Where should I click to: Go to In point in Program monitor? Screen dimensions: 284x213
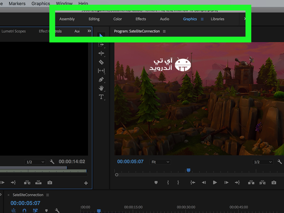[193, 182]
